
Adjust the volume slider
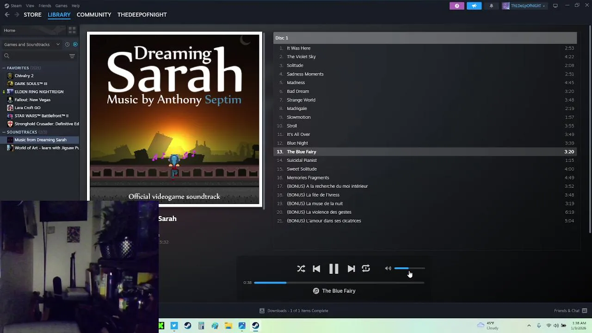coord(409,268)
